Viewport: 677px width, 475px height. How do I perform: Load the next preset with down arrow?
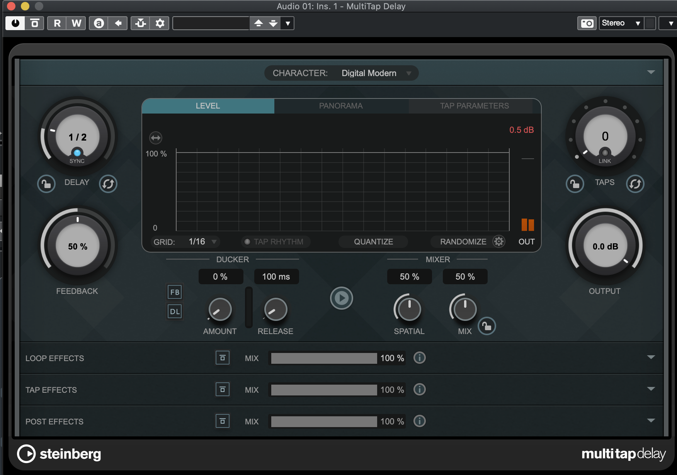273,23
